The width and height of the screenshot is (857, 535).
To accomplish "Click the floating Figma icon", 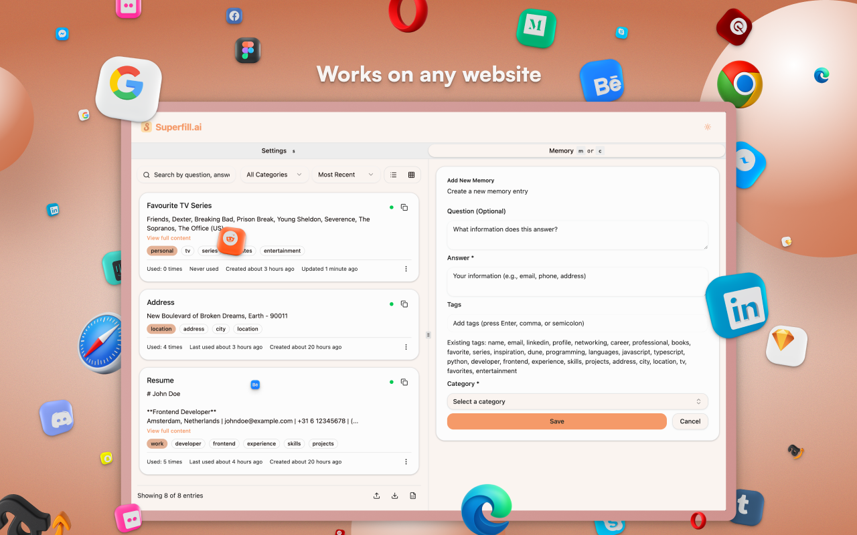I will click(x=248, y=50).
